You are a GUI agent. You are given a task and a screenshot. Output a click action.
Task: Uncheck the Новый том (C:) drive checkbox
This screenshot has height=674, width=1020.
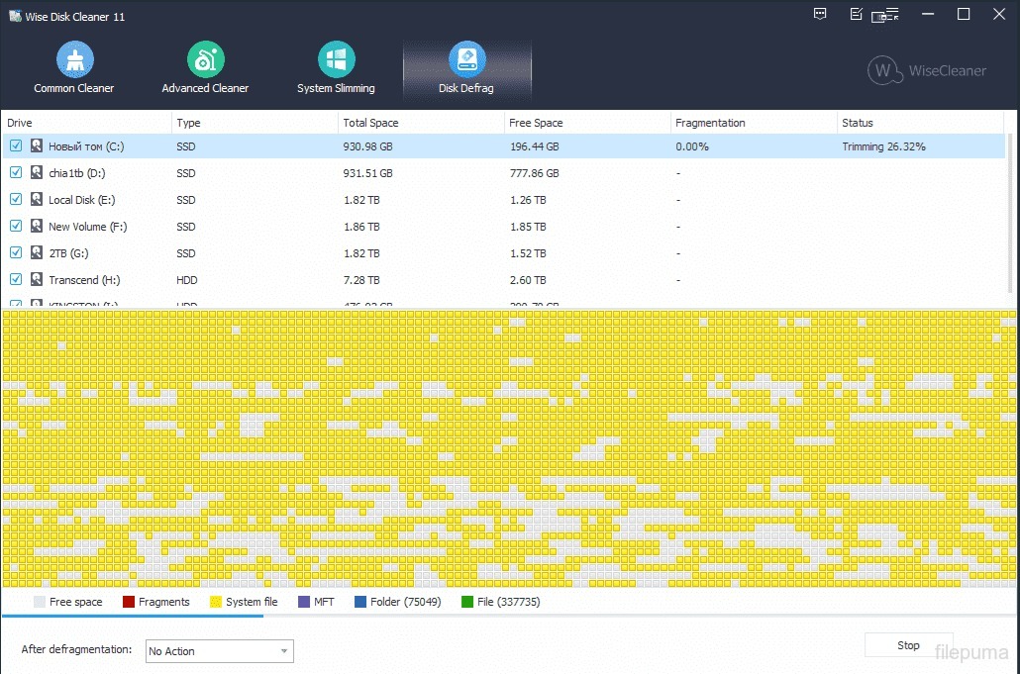point(16,146)
